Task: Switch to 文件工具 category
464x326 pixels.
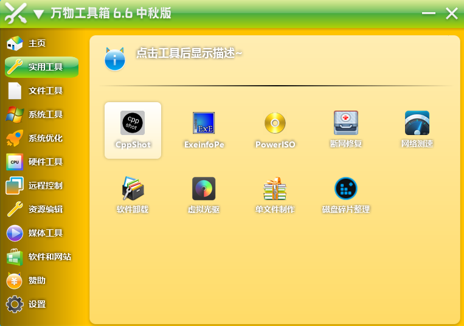Action: (35, 91)
